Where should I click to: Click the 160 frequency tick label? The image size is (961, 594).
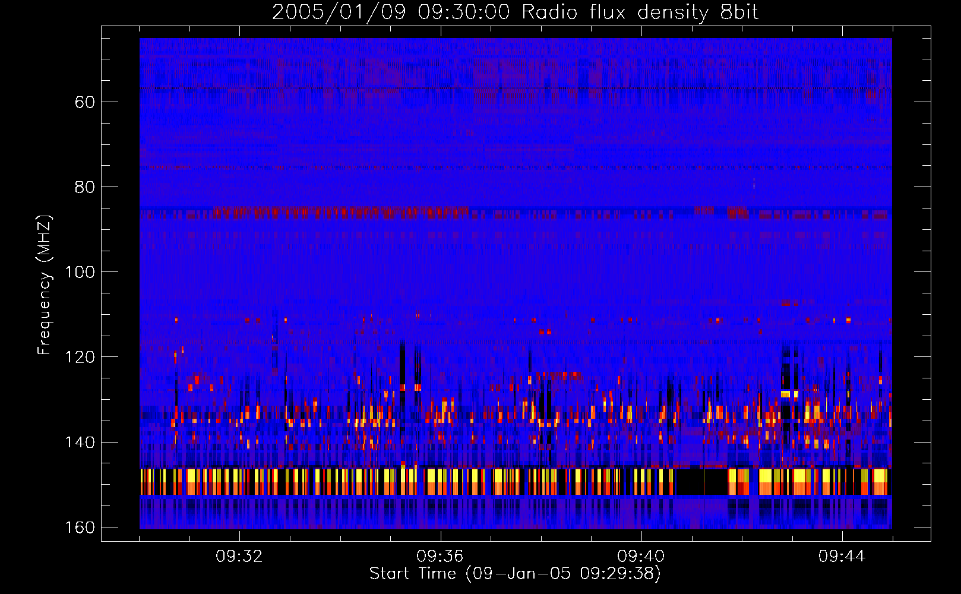(x=80, y=527)
